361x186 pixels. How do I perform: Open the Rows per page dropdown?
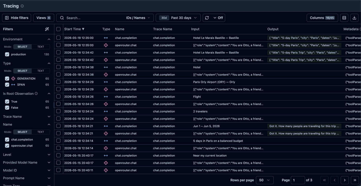click(x=265, y=180)
